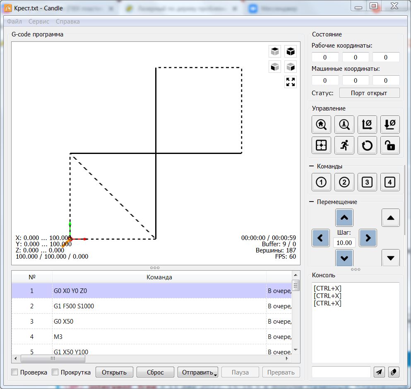Click the Шаг step value field

click(x=344, y=243)
